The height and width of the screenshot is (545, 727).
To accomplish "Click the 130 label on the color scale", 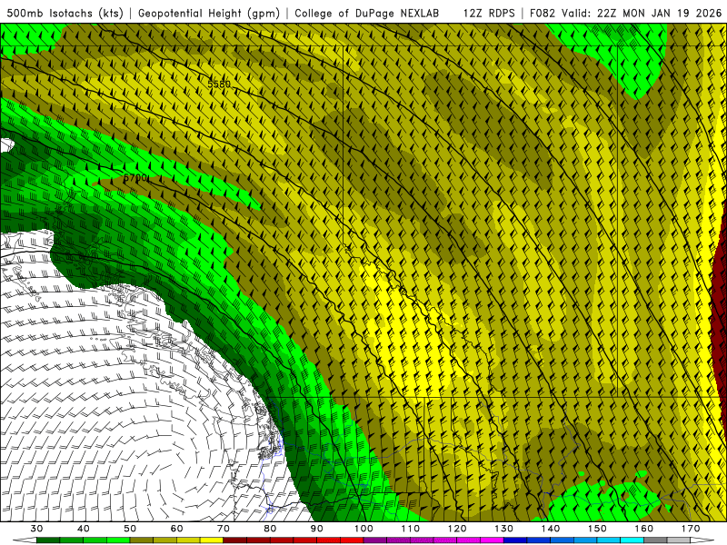I will click(x=504, y=529).
